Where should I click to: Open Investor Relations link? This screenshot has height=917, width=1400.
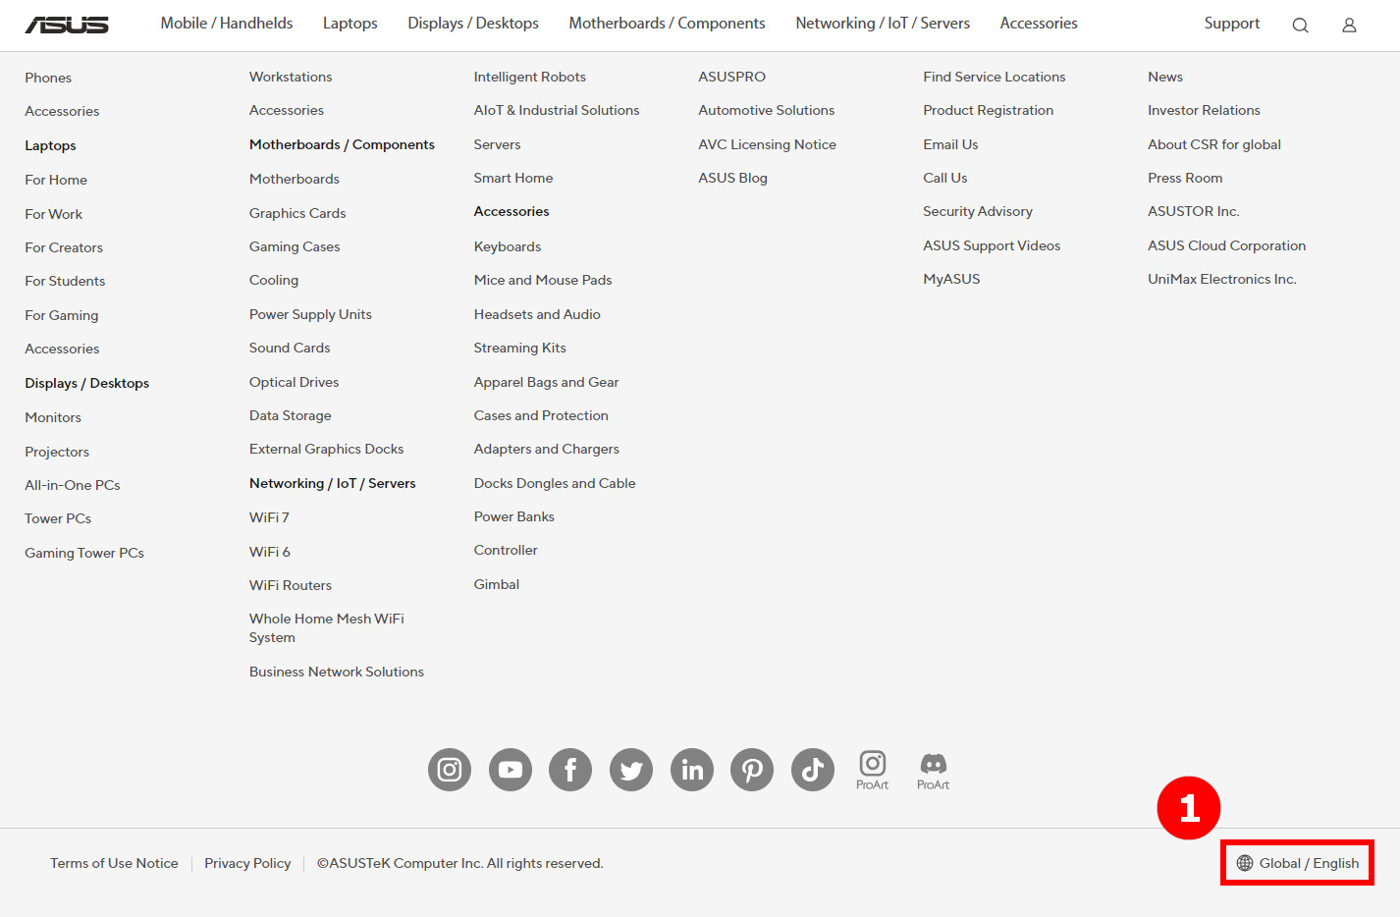[x=1204, y=110]
